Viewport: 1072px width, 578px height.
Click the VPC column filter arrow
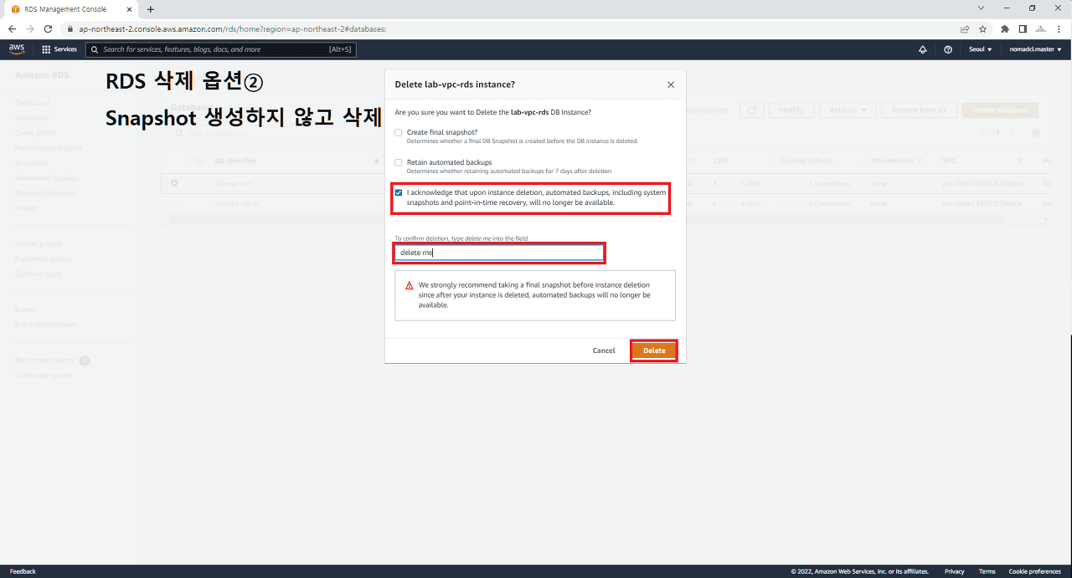(x=1021, y=161)
